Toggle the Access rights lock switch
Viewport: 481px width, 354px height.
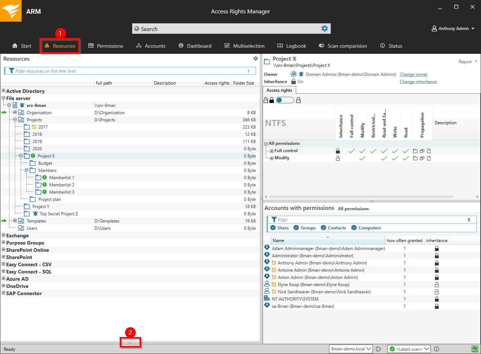[x=285, y=100]
